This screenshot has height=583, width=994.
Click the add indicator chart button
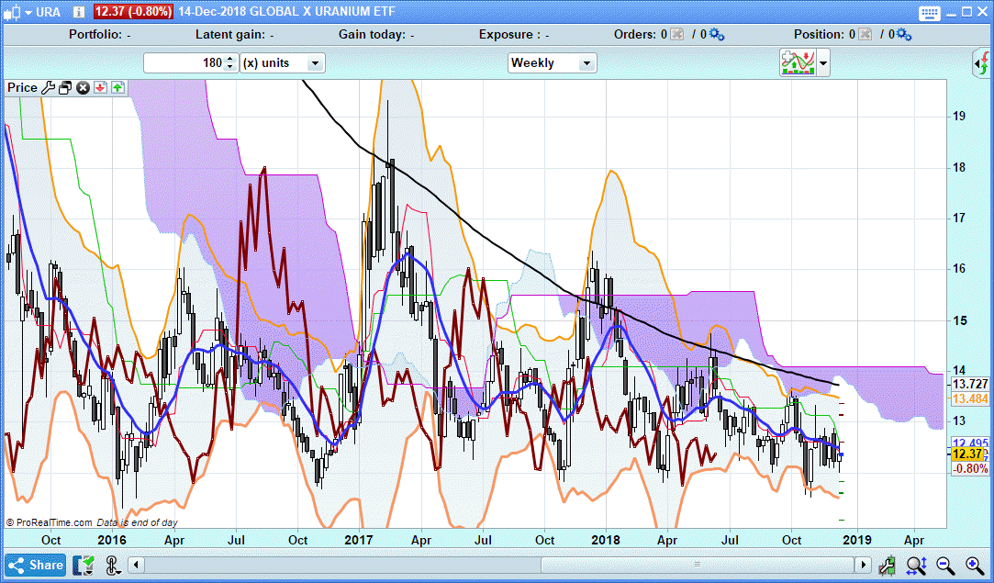tap(799, 62)
